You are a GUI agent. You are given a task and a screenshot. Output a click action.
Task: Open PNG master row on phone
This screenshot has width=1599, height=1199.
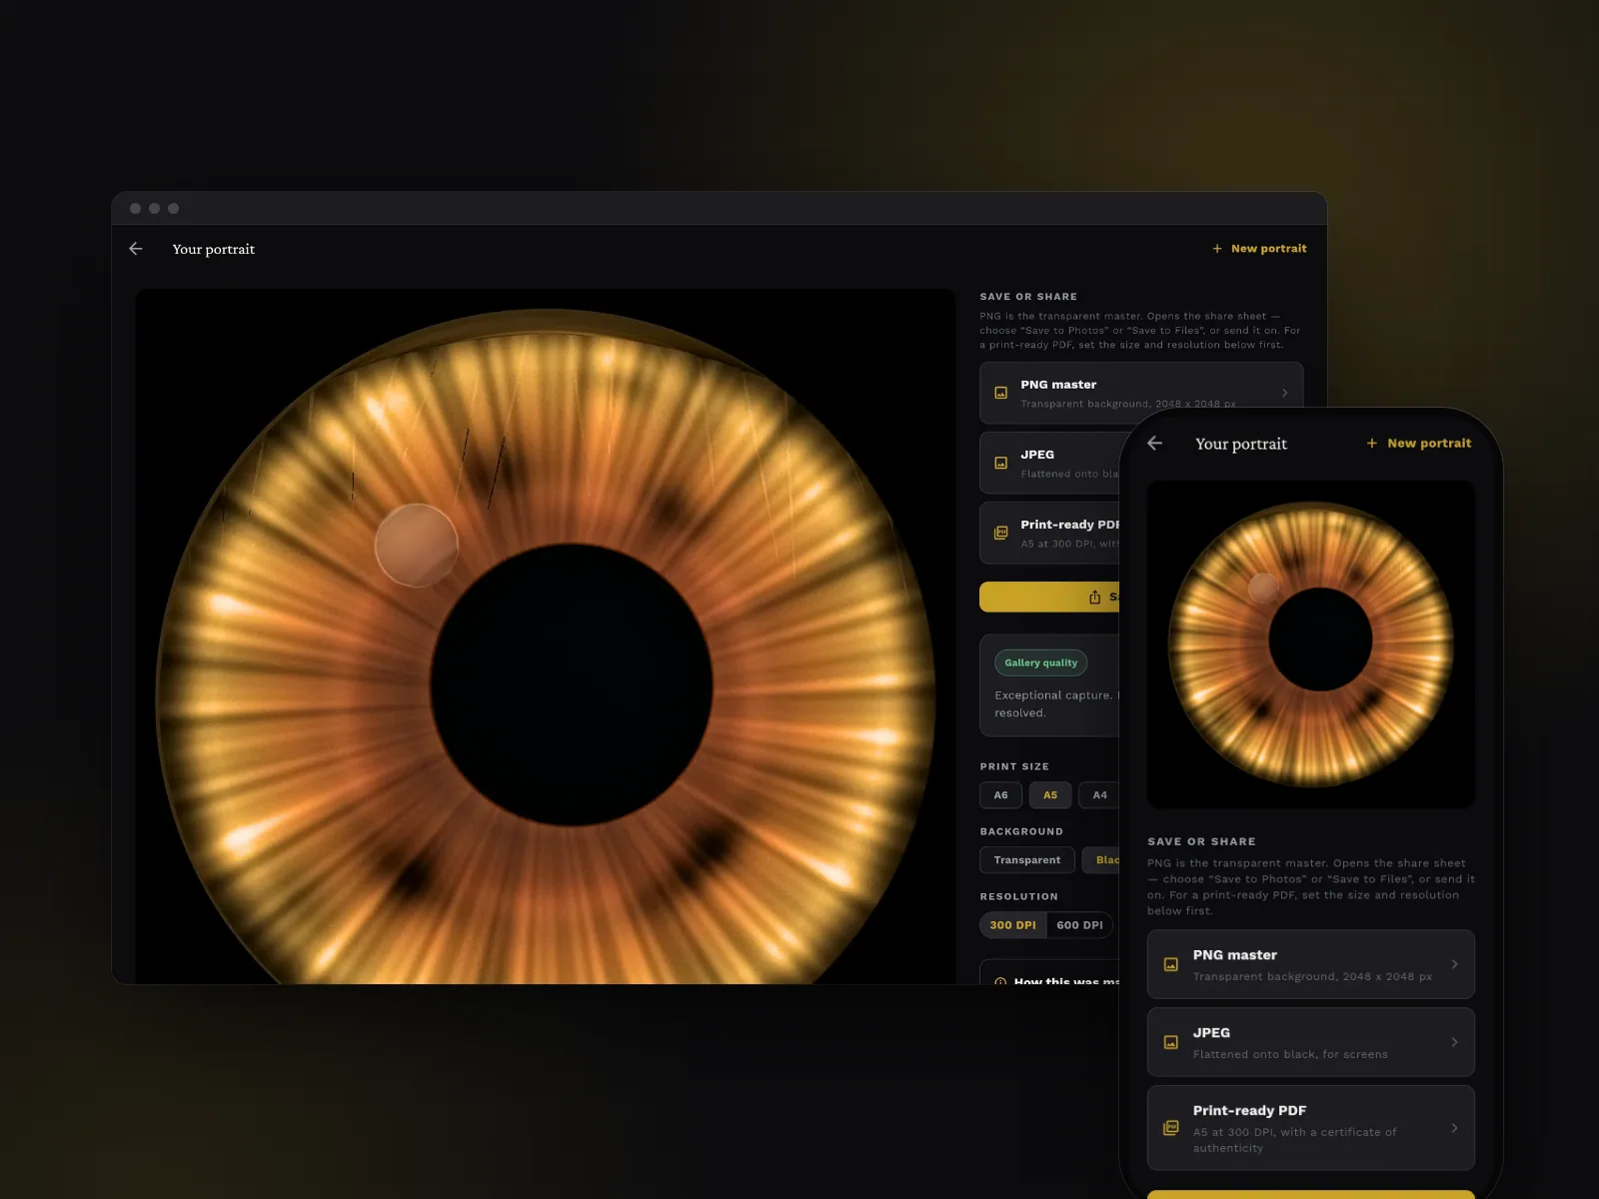pyautogui.click(x=1311, y=964)
